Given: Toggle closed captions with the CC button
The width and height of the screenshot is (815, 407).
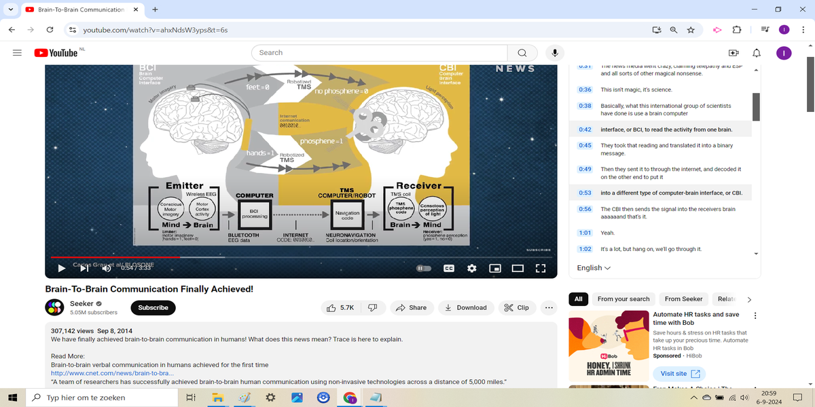Looking at the screenshot, I should [449, 269].
